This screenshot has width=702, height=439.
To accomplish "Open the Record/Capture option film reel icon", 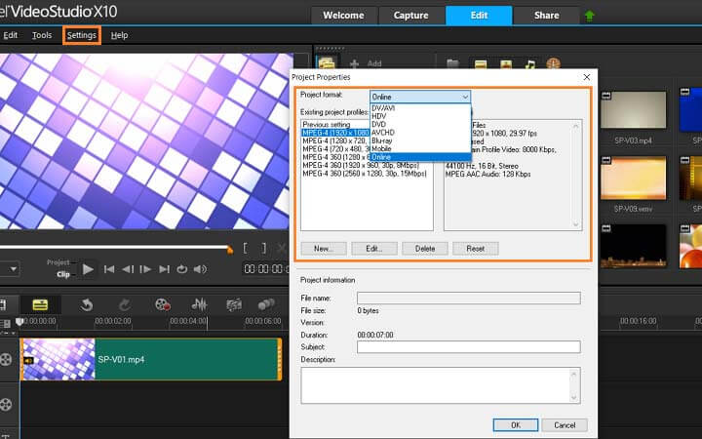I will tap(163, 305).
